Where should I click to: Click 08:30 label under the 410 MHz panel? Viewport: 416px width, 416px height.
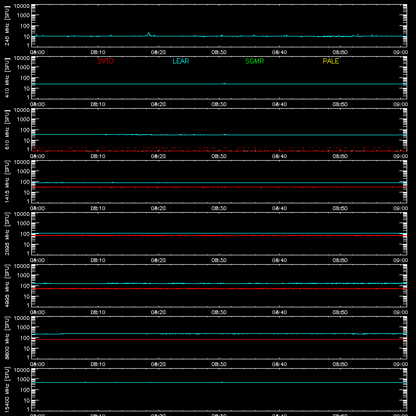tap(219, 105)
